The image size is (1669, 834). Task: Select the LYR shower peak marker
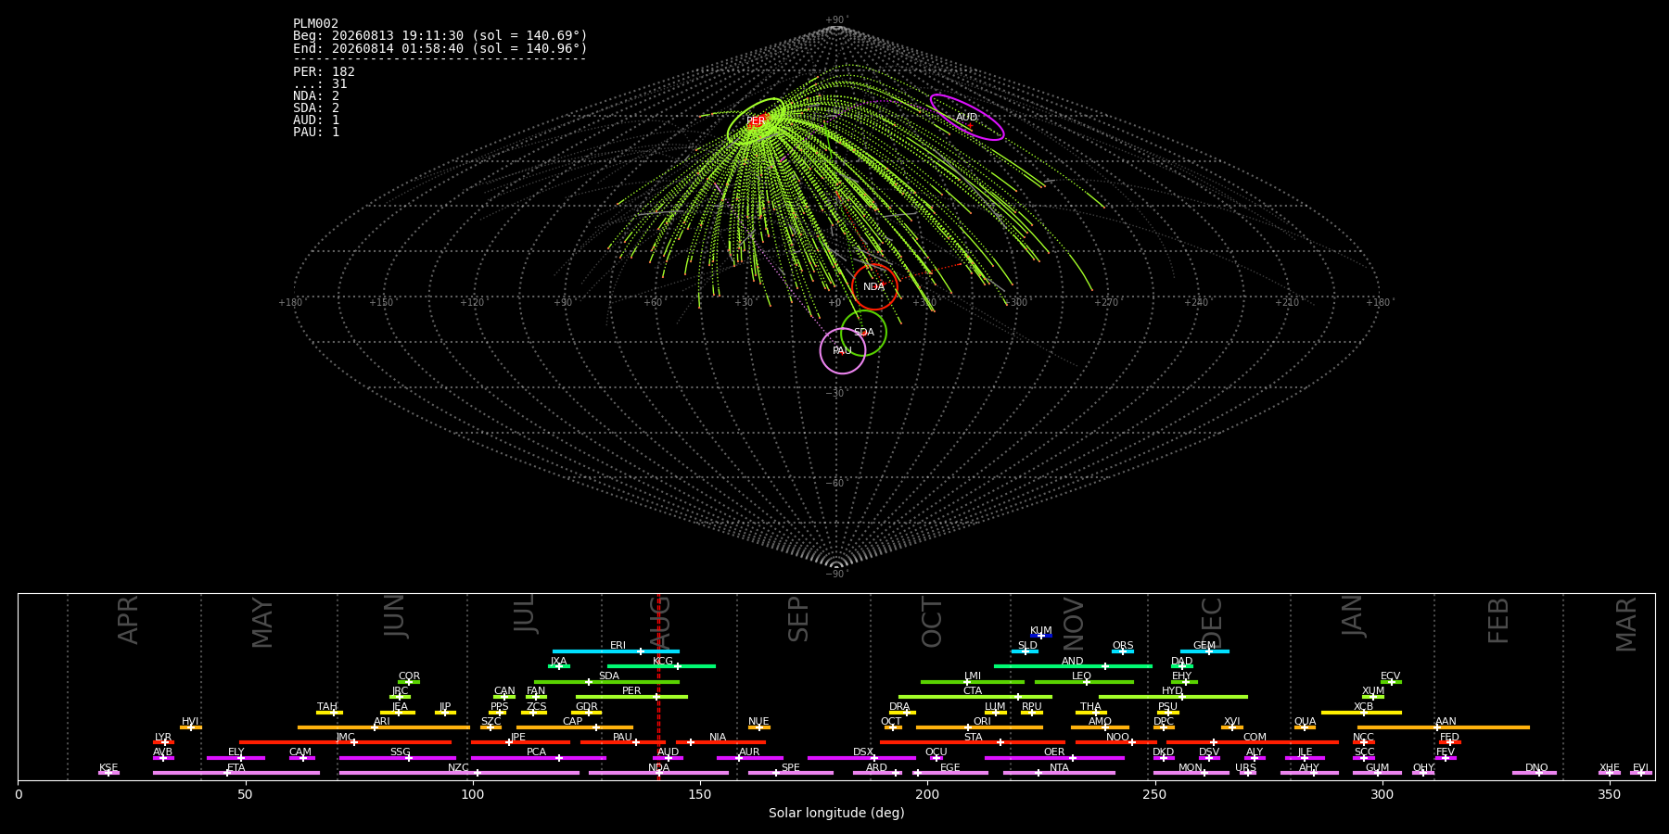(x=165, y=742)
